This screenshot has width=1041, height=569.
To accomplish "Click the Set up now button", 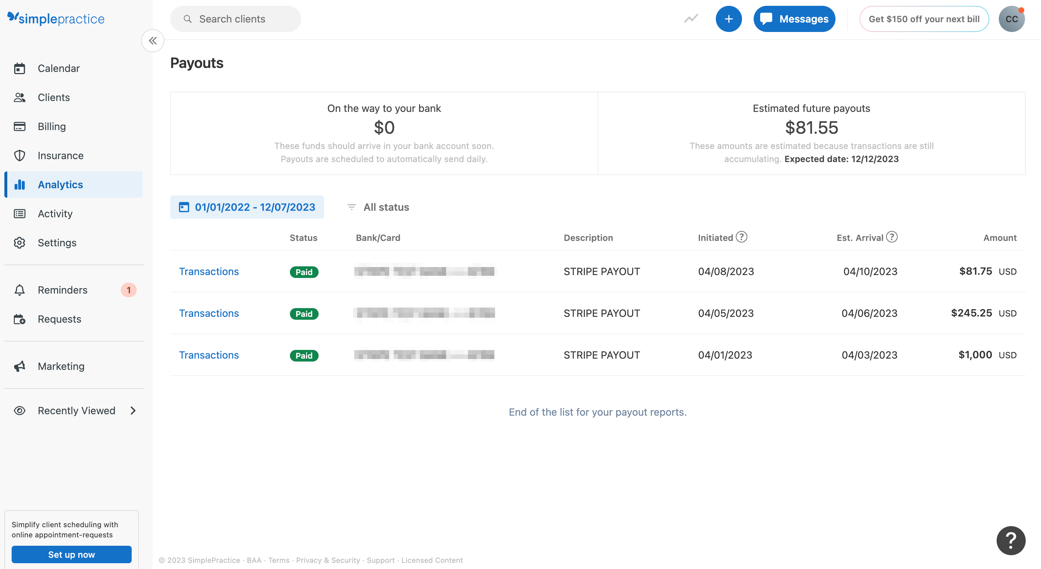I will click(x=72, y=554).
